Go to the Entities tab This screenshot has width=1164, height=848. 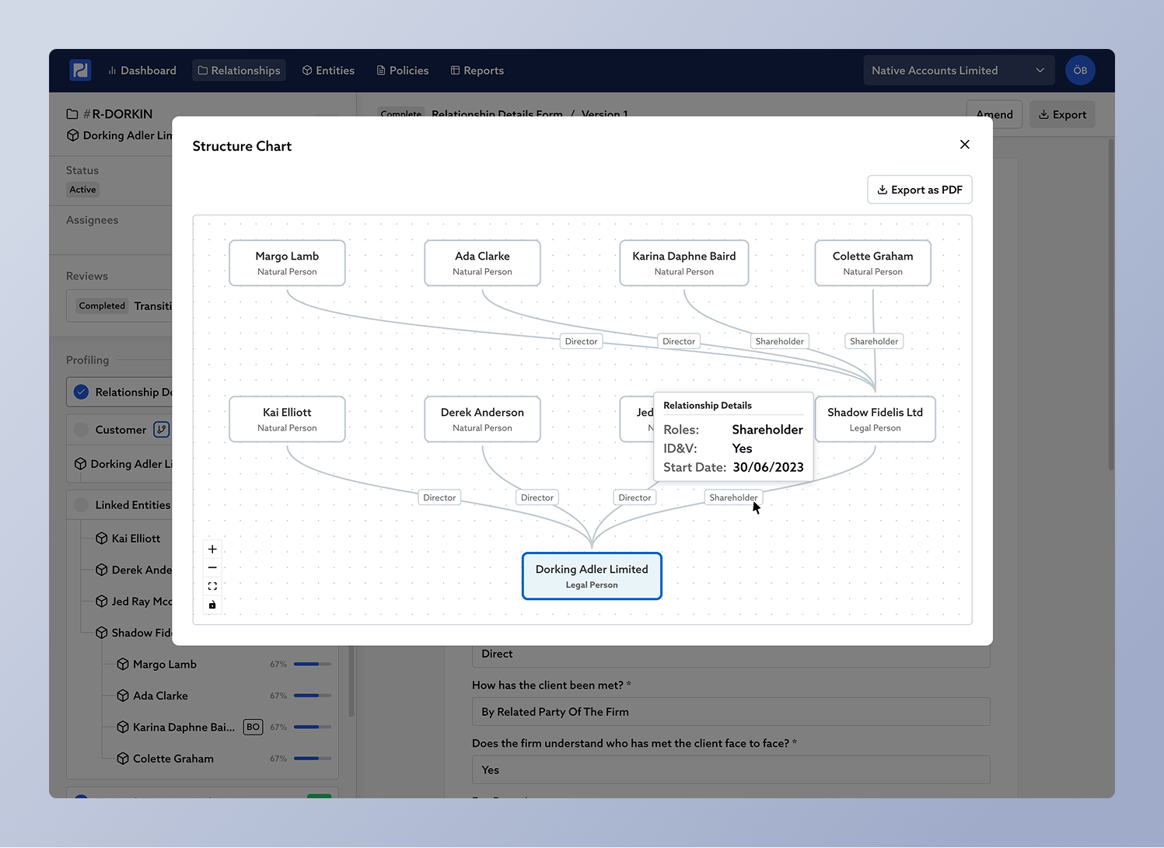[328, 70]
